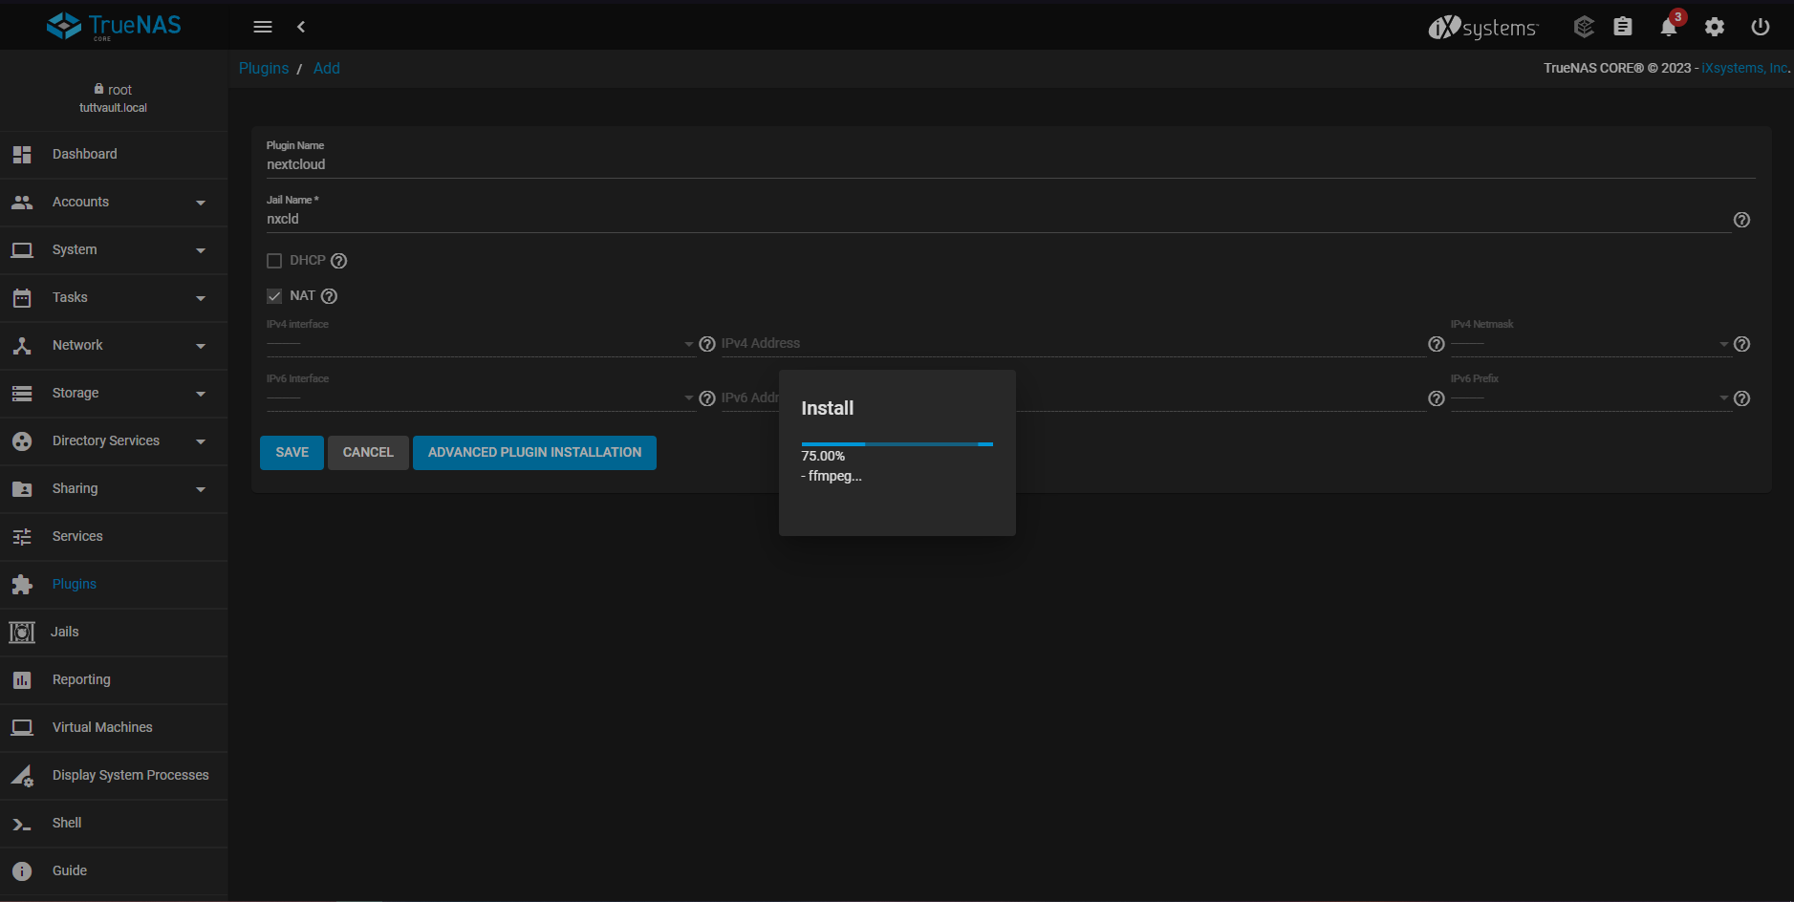Viewport: 1794px width, 902px height.
Task: Click the CANCEL button
Action: coord(368,453)
